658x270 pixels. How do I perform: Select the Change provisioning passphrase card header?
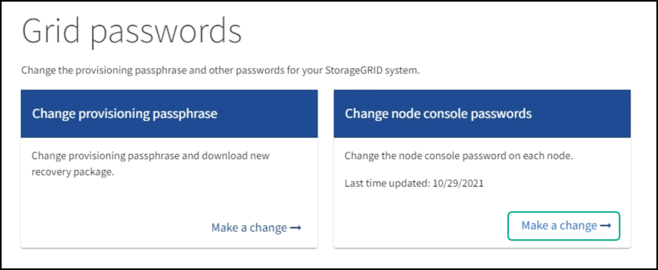click(125, 114)
